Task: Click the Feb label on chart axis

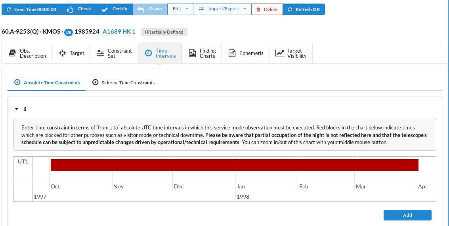Action: 304,186
